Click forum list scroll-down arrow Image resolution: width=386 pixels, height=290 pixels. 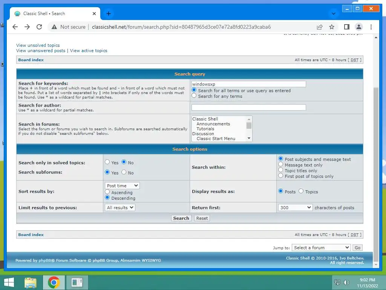click(249, 138)
